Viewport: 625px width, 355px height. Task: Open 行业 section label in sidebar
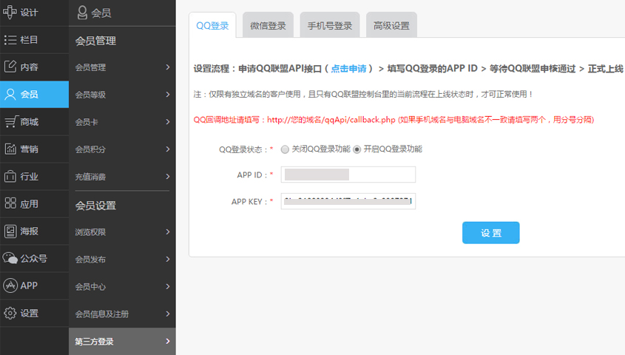tap(29, 177)
